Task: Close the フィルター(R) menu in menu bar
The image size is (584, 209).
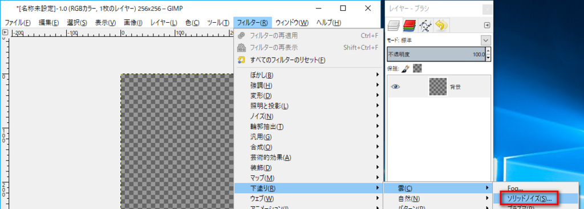Action: [253, 23]
